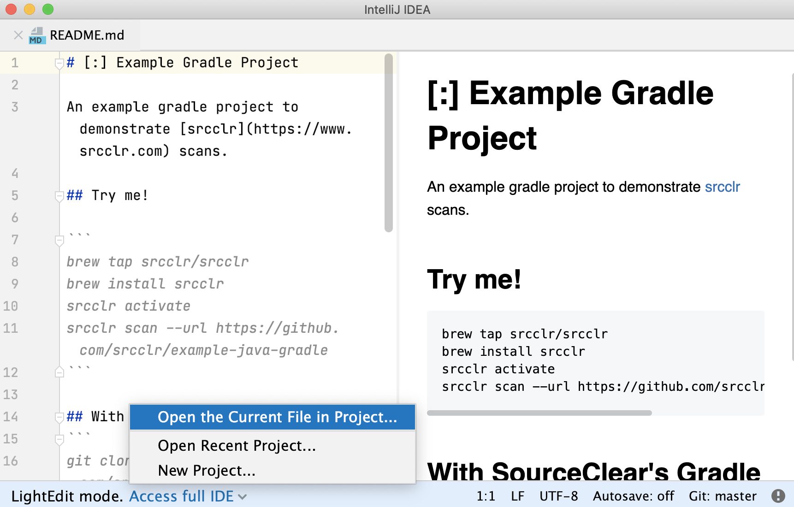Open the Access full IDE dropdown chevron
The width and height of the screenshot is (794, 507).
click(x=243, y=497)
